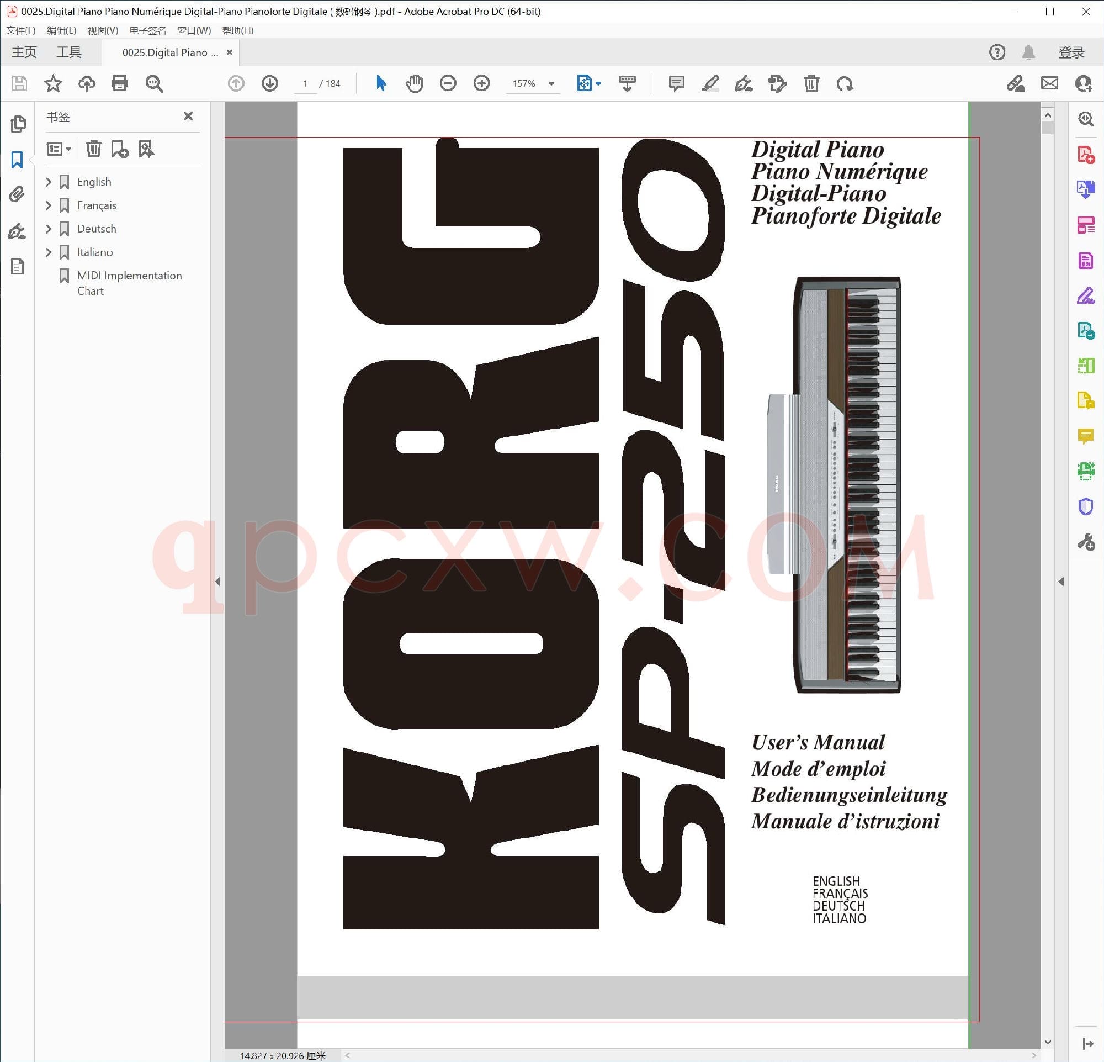
Task: Click the page number input field
Action: coord(305,83)
